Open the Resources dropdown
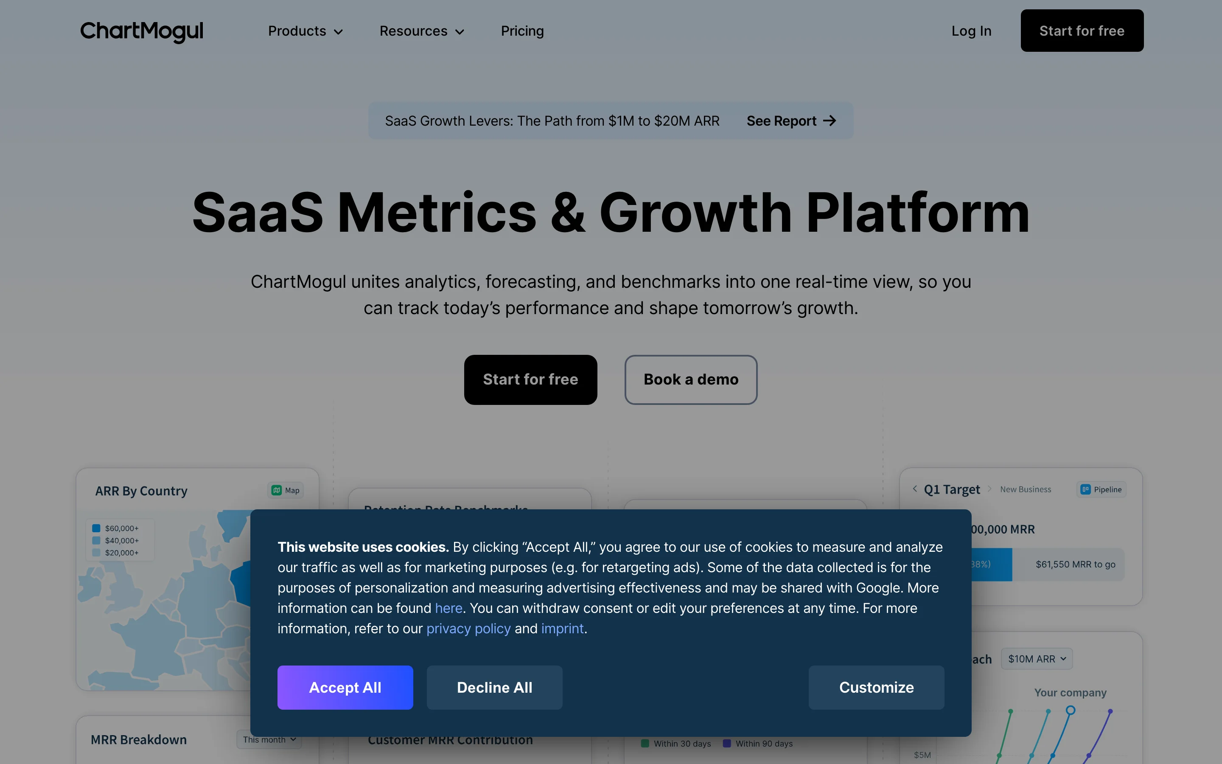Image resolution: width=1222 pixels, height=764 pixels. tap(422, 31)
